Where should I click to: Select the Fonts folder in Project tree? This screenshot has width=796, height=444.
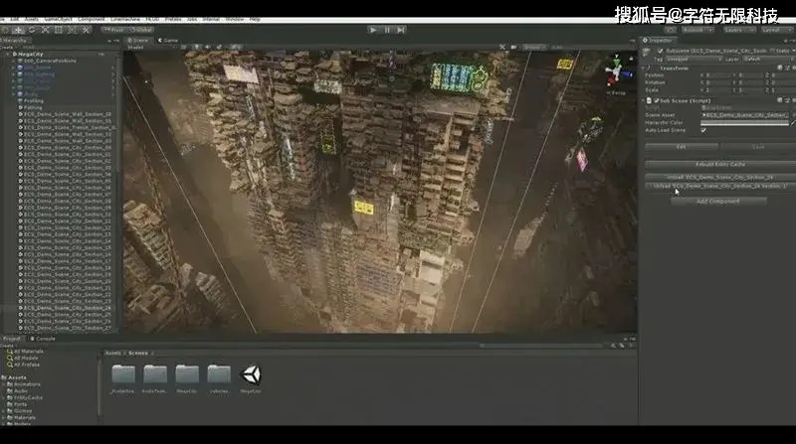[17, 404]
